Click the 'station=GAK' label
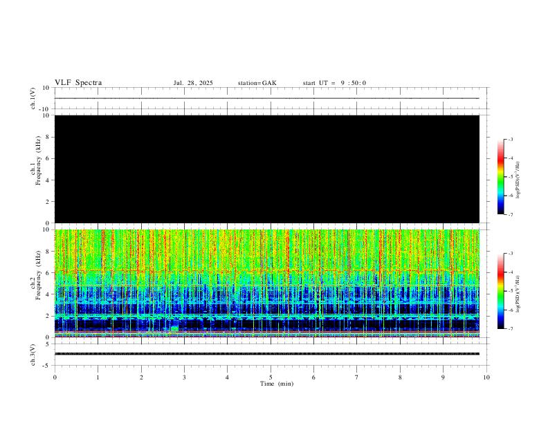 (257, 83)
